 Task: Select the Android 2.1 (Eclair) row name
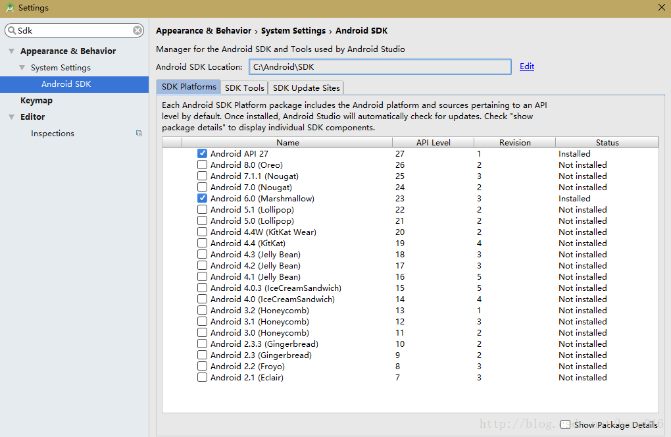tap(247, 378)
